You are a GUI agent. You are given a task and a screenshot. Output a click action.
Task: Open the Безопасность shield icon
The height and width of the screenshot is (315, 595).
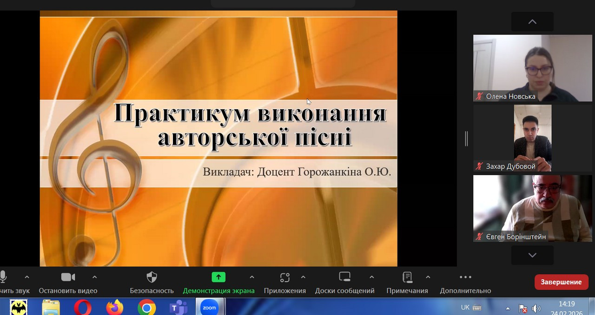[x=152, y=277]
